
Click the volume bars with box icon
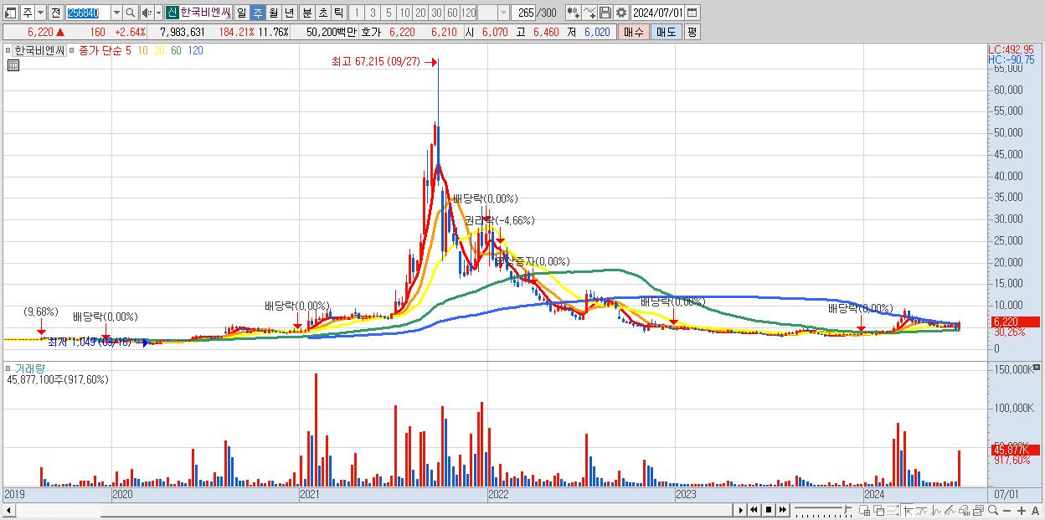click(x=964, y=510)
